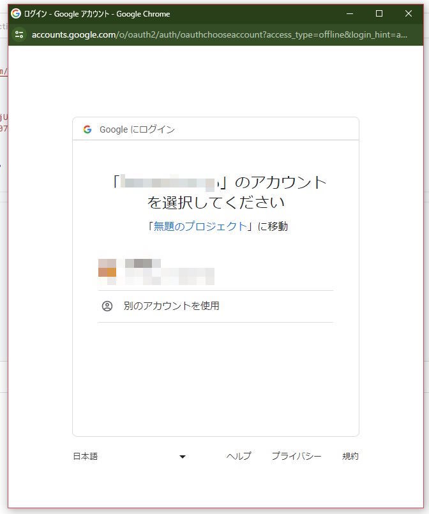Screen dimensions: 429x514
Task: Open the 規約 link
Action: [350, 456]
